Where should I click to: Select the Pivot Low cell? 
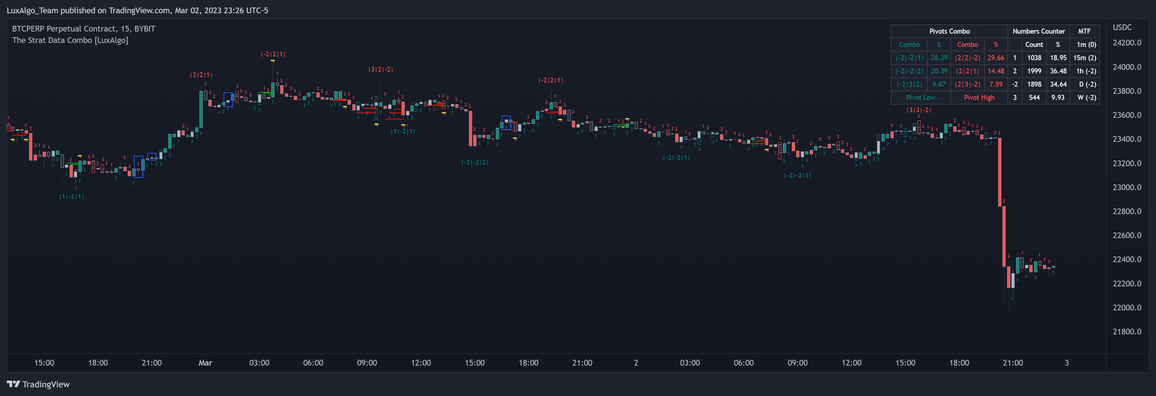[920, 98]
